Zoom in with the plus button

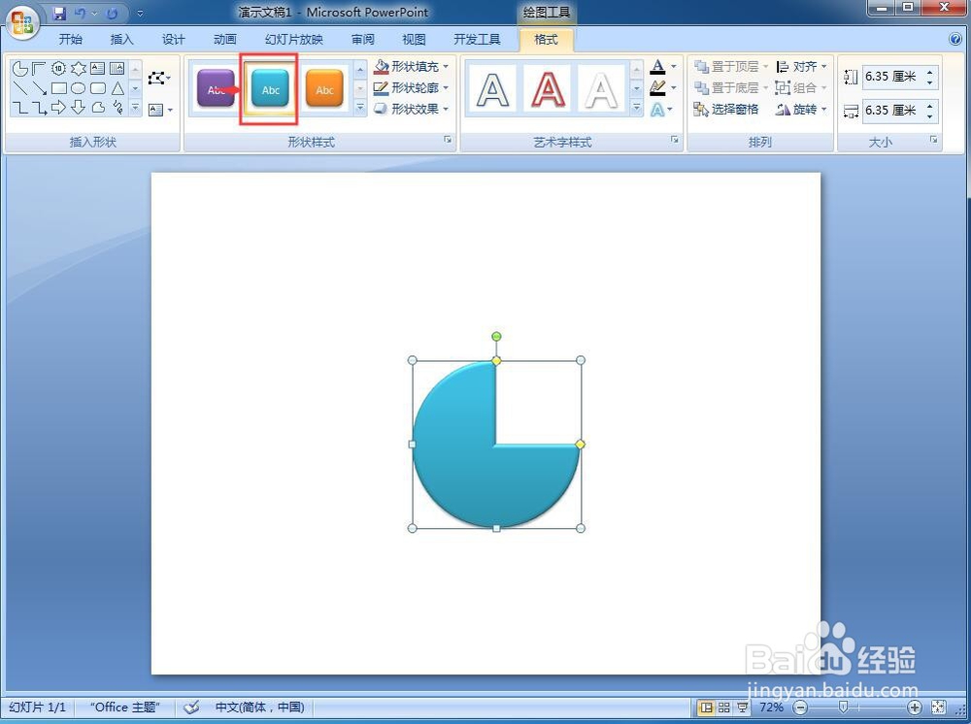click(915, 707)
